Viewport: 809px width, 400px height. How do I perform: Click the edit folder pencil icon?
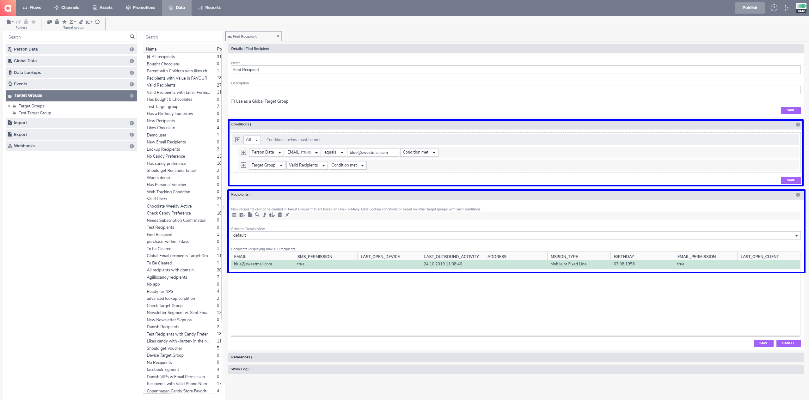(x=18, y=22)
